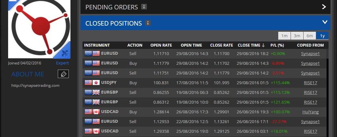The height and width of the screenshot is (137, 337).
Task: Click the profile avatar picture
Action: coord(39,28)
